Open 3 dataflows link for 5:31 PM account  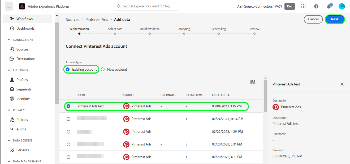[187, 144]
